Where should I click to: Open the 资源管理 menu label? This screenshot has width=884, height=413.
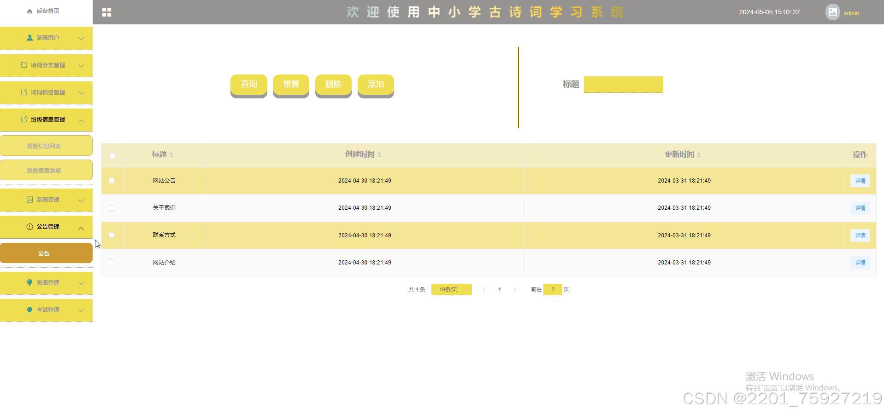click(x=48, y=282)
